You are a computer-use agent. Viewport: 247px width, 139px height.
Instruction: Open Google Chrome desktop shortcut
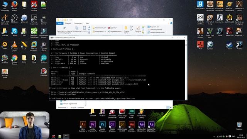pyautogui.click(x=15, y=60)
